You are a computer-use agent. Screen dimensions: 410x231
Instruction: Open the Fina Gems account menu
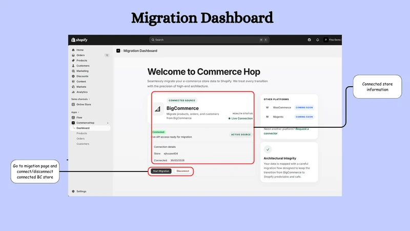(x=332, y=40)
